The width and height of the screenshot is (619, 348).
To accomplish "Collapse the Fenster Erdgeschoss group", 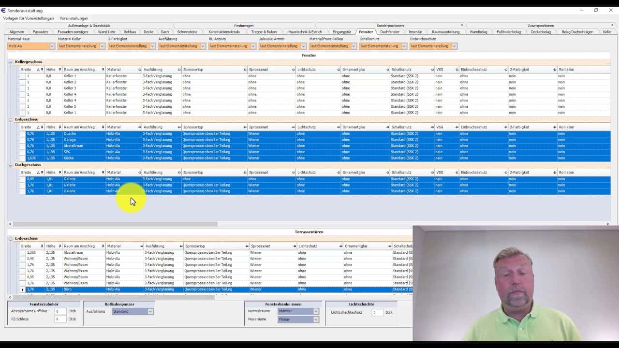I will tap(11, 119).
